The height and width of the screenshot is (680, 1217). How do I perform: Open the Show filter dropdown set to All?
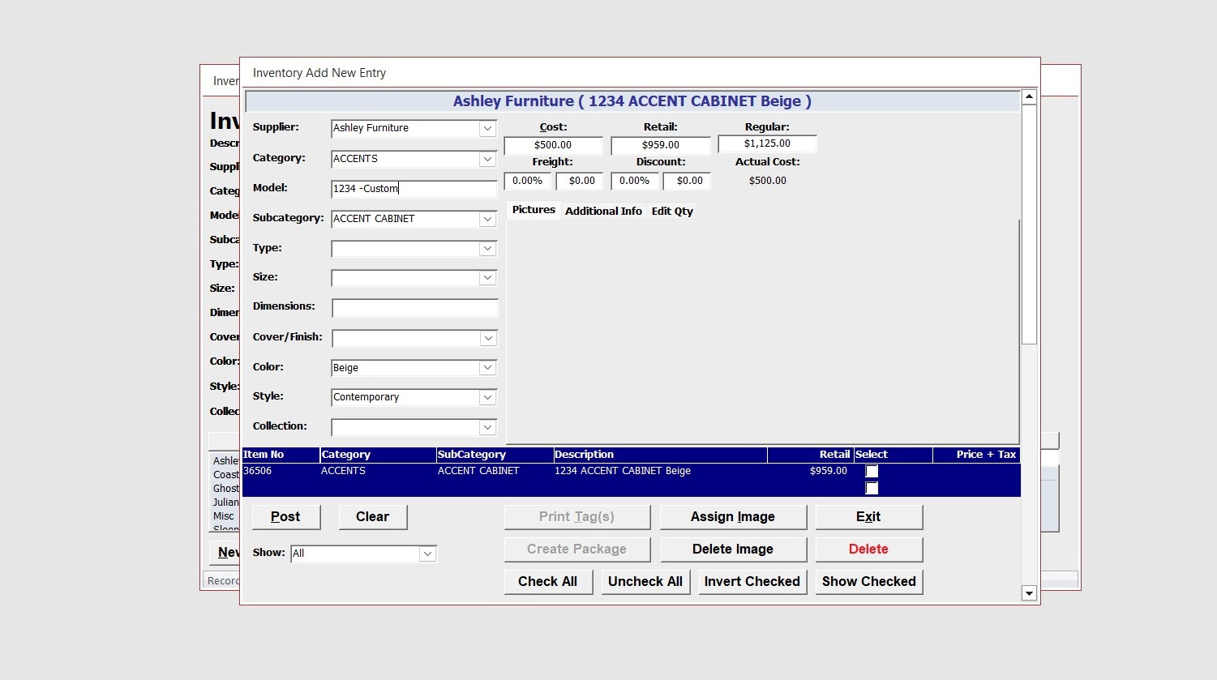pos(427,554)
